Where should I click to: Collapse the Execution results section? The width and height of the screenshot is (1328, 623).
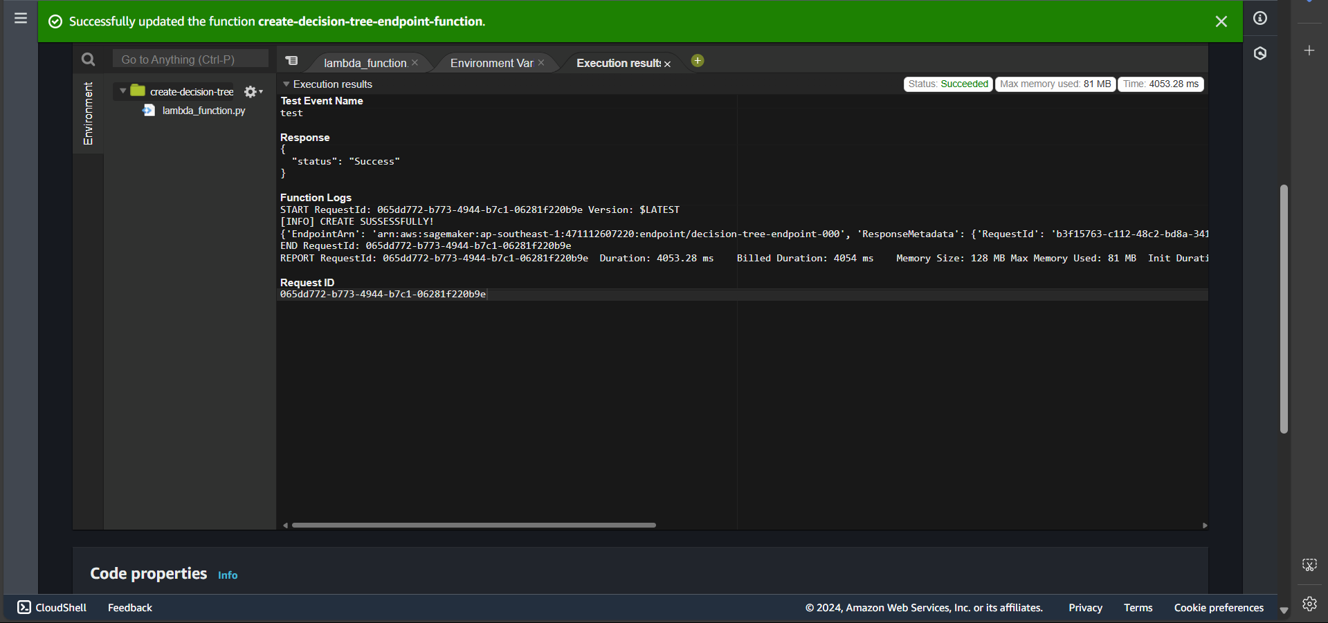[x=286, y=84]
